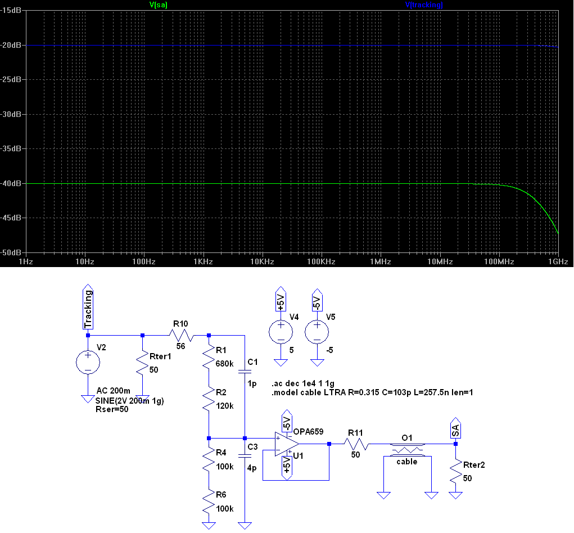Click capacitor C3 symbol
This screenshot has width=574, height=533.
(x=245, y=456)
